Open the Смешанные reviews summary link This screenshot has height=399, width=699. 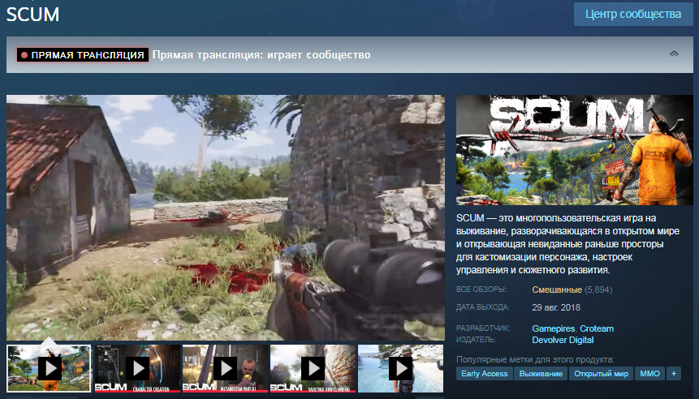coord(557,290)
